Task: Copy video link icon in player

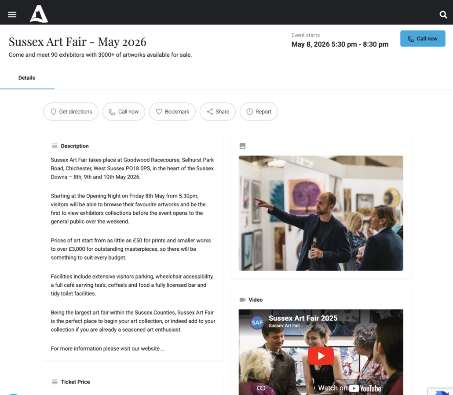Action: pyautogui.click(x=261, y=388)
